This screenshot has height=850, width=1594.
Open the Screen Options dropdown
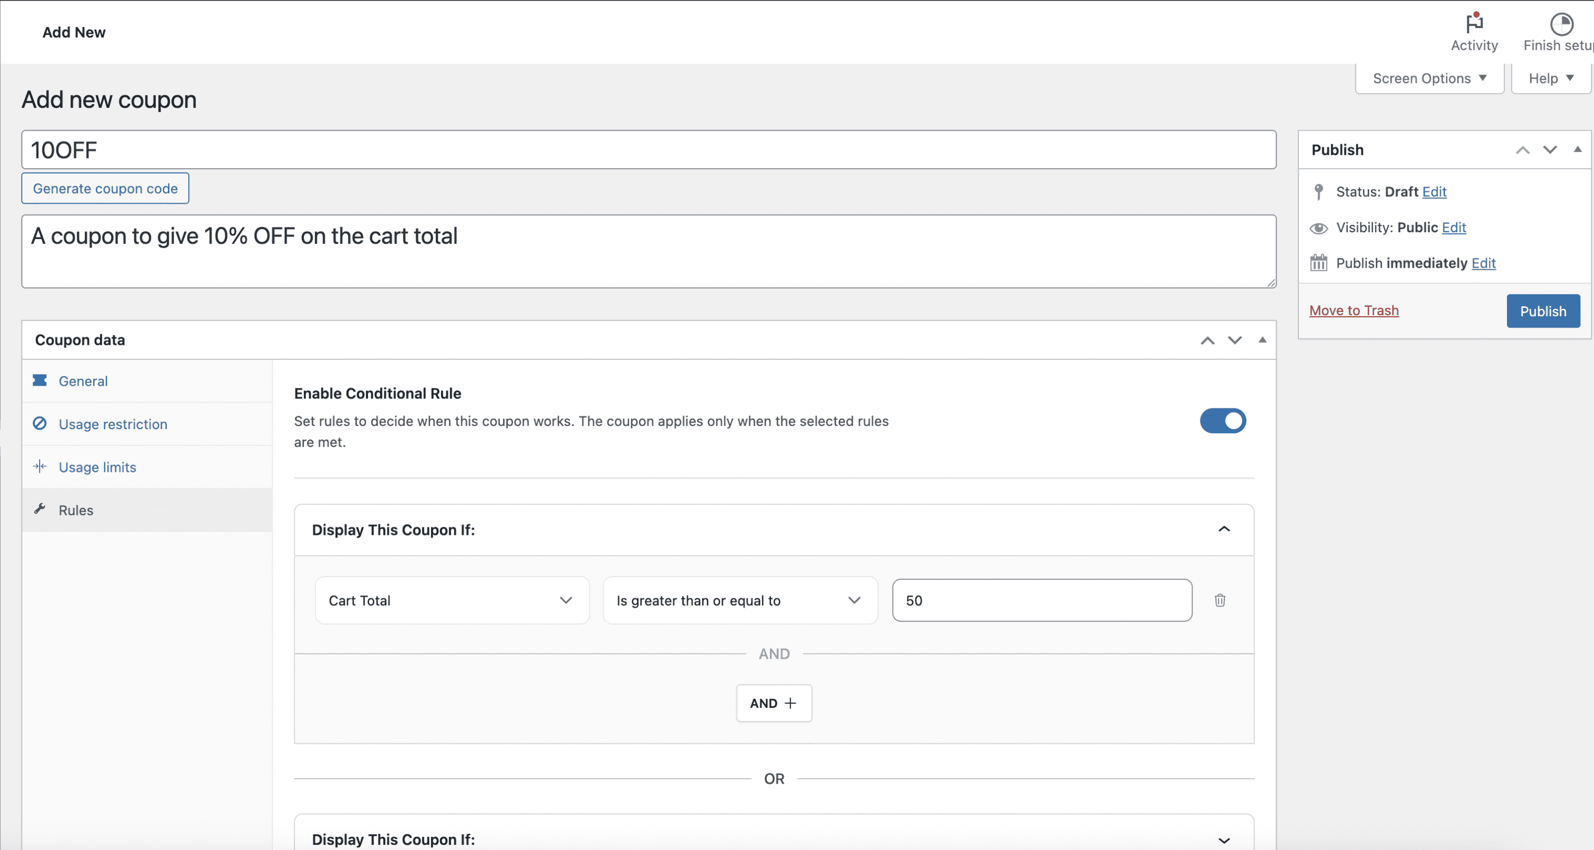tap(1429, 79)
